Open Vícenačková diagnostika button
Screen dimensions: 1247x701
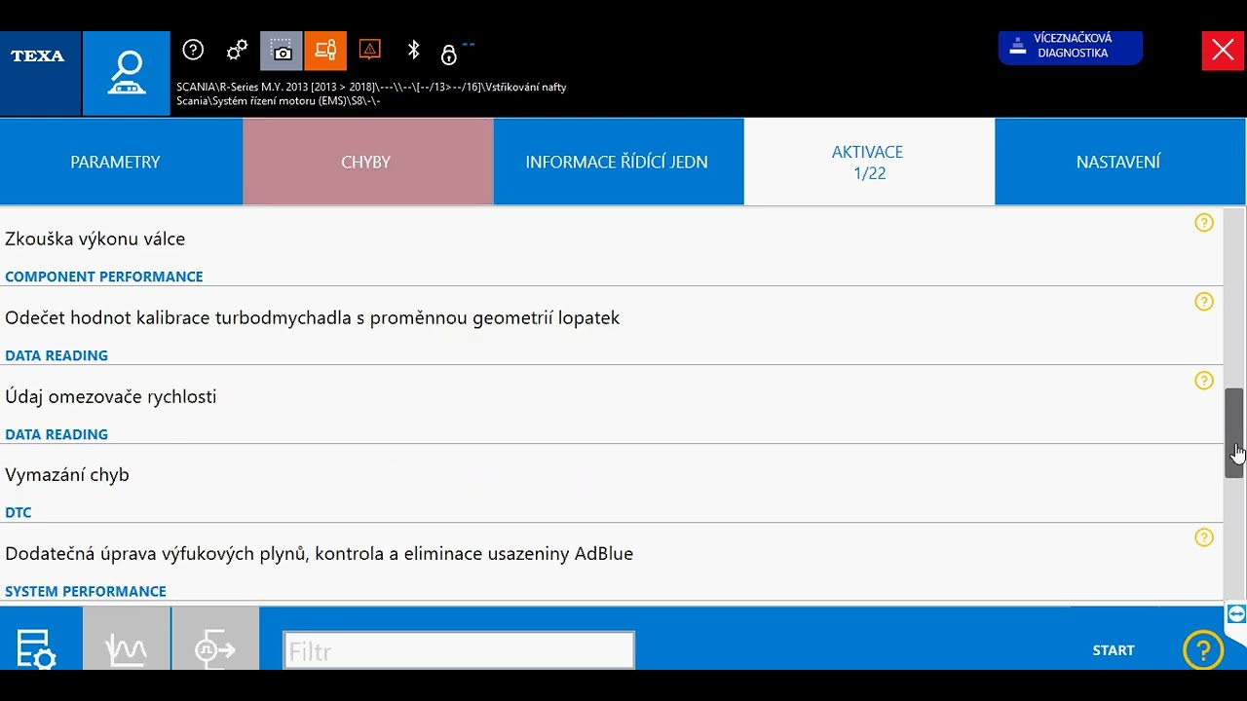tap(1070, 47)
